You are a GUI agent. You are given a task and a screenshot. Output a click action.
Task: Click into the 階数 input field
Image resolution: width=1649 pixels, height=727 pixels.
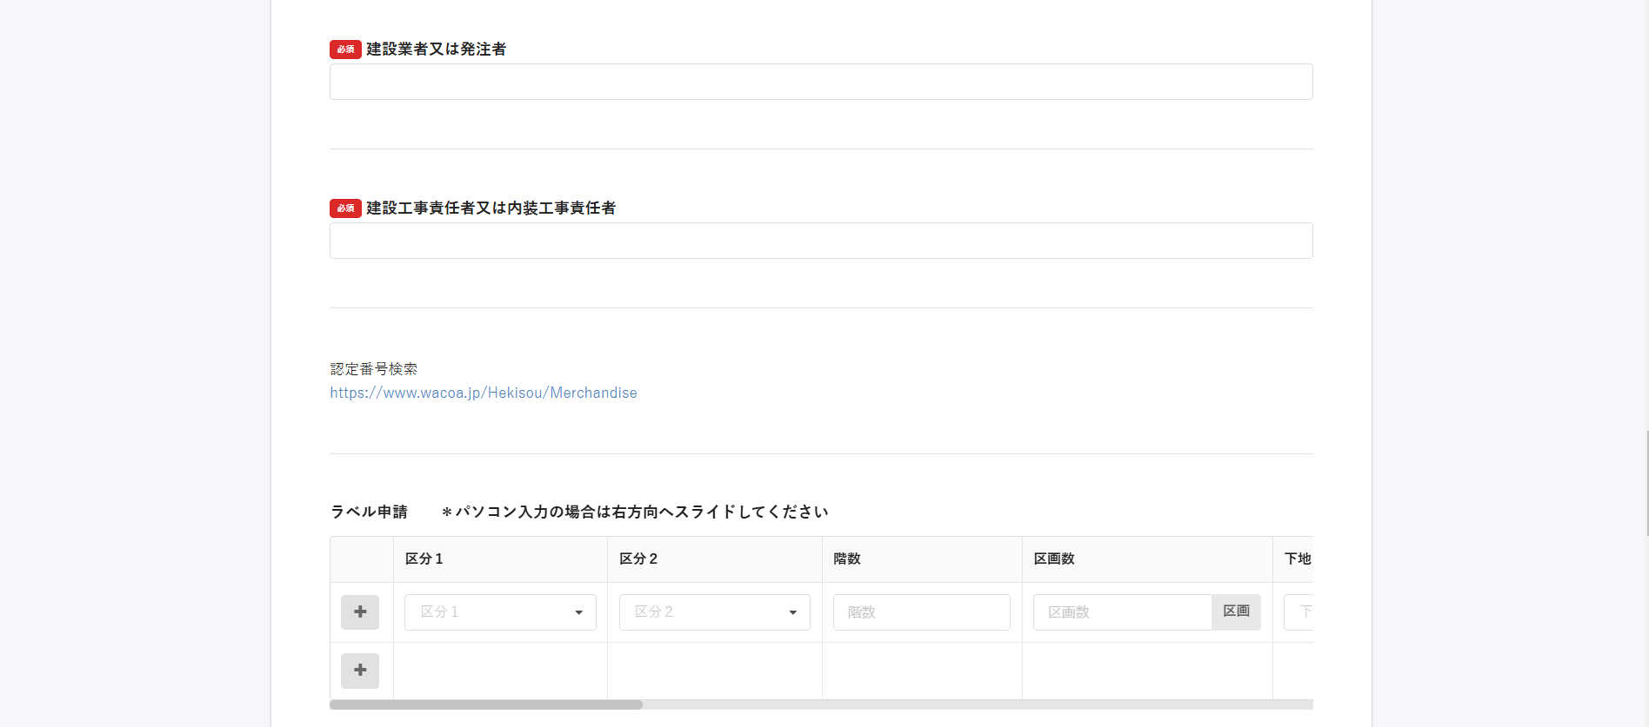[x=921, y=612]
